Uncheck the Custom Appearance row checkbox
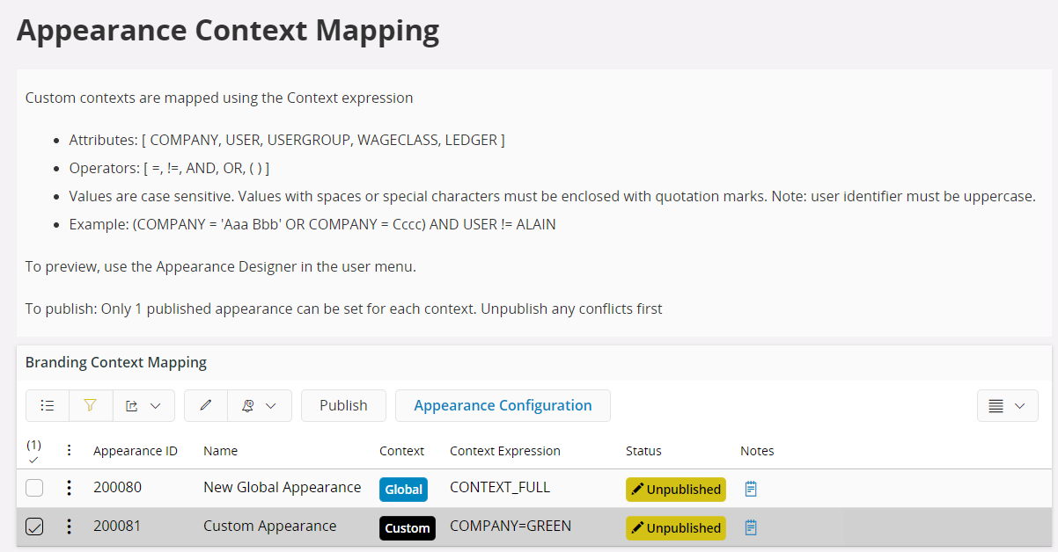 tap(34, 527)
